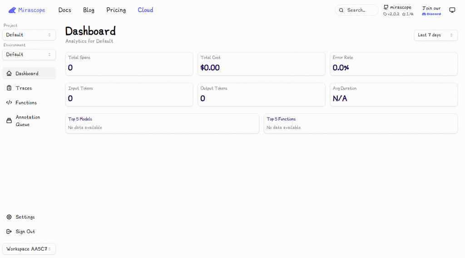This screenshot has width=465, height=258.
Task: Open the mirascope GitHub repository link
Action: click(x=398, y=10)
